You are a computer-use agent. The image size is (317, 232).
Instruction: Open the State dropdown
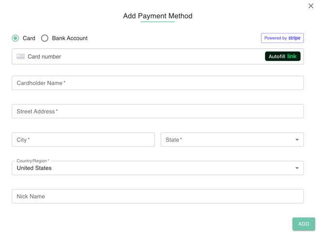pos(232,139)
